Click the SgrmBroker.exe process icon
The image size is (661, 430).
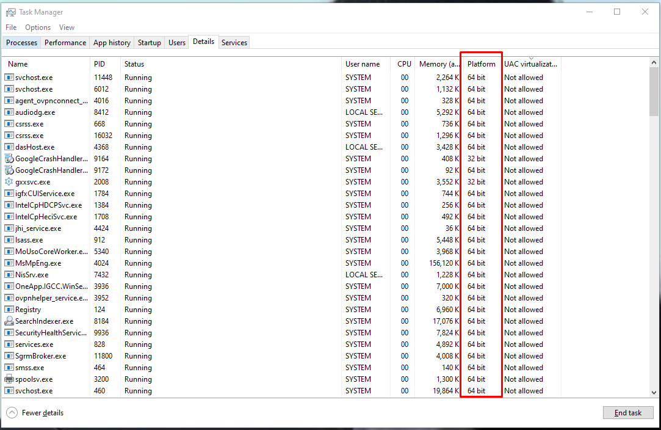pyautogui.click(x=9, y=355)
